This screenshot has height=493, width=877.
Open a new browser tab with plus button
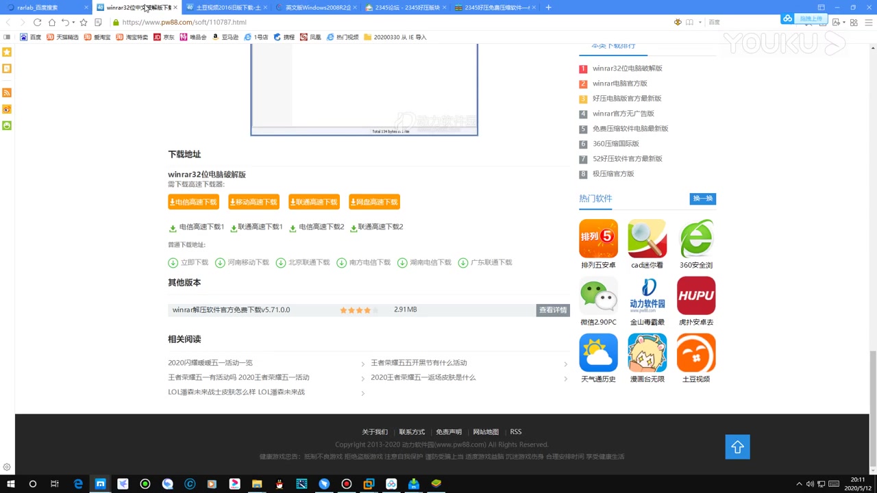coord(548,8)
